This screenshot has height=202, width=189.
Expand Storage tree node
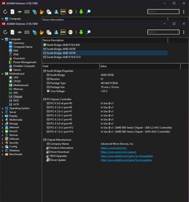(2, 124)
